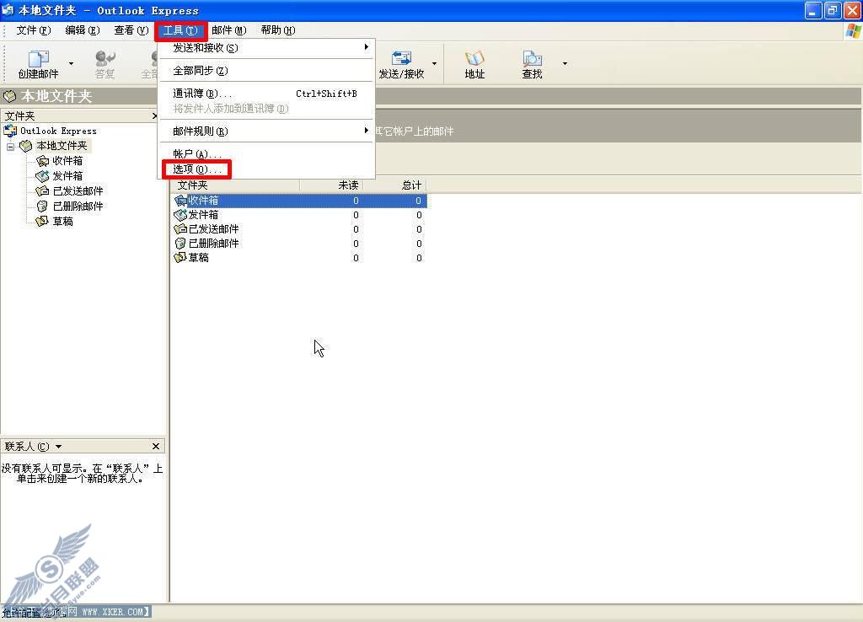Click the 草稿 icon in the folder list
Screen dimensions: 863x622
[x=180, y=258]
